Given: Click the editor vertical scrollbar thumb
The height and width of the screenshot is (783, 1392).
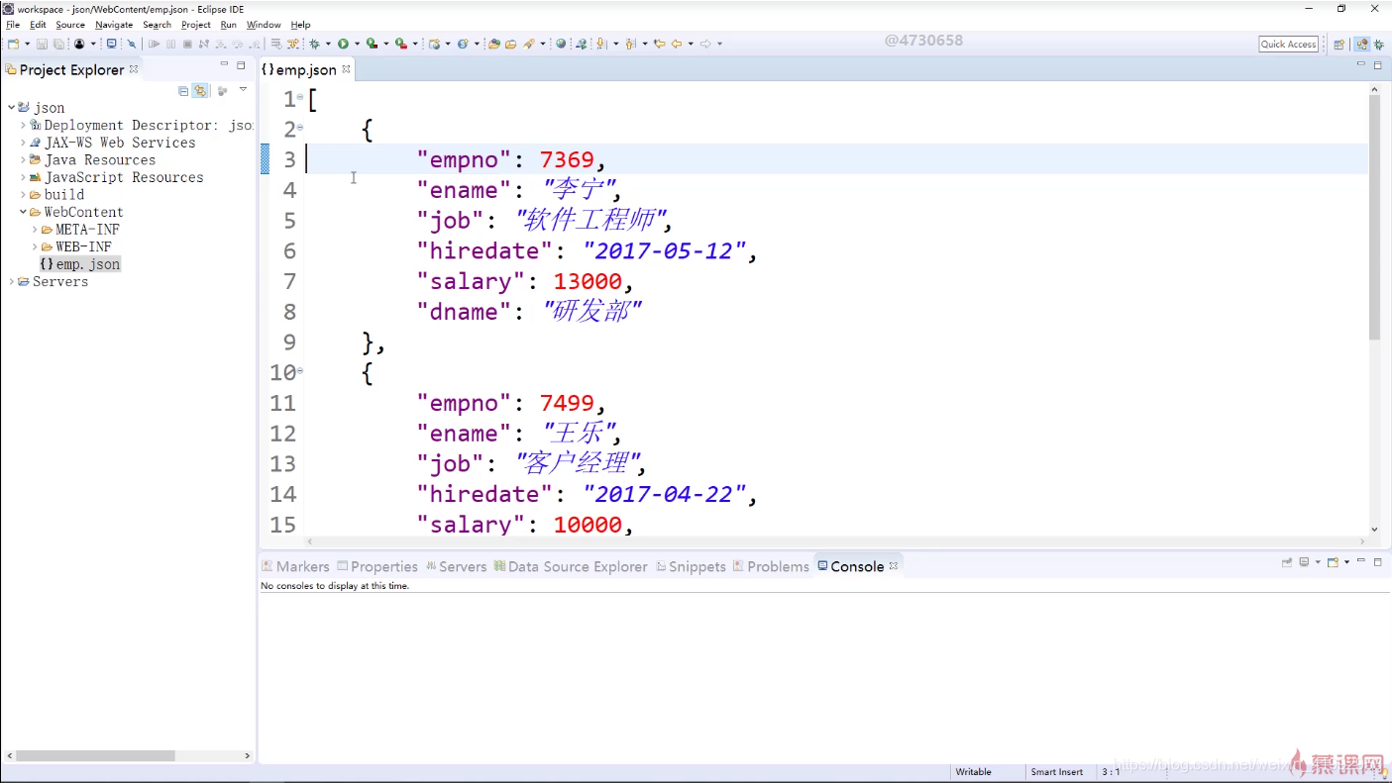Looking at the screenshot, I should pyautogui.click(x=1374, y=218).
